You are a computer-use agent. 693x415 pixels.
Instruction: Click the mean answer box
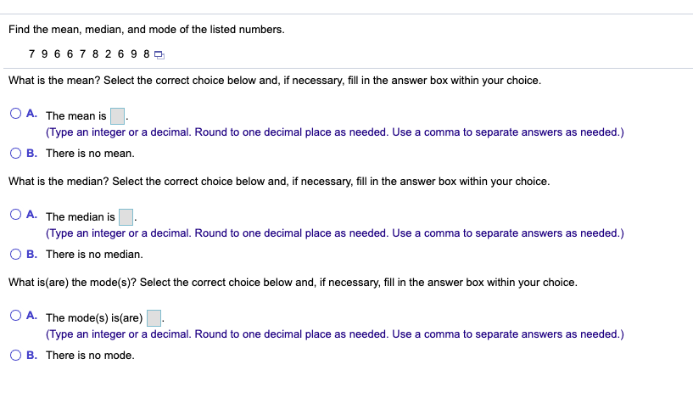(x=117, y=116)
